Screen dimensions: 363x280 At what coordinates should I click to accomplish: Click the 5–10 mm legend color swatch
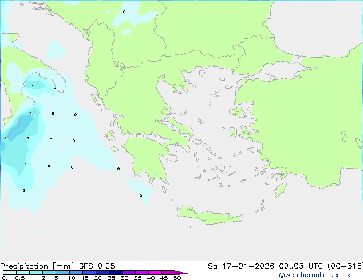[x=62, y=273]
